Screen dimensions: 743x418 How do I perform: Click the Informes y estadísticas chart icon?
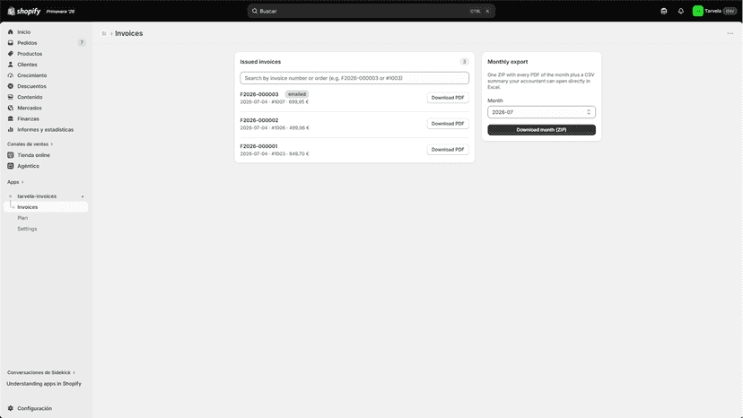tap(11, 129)
